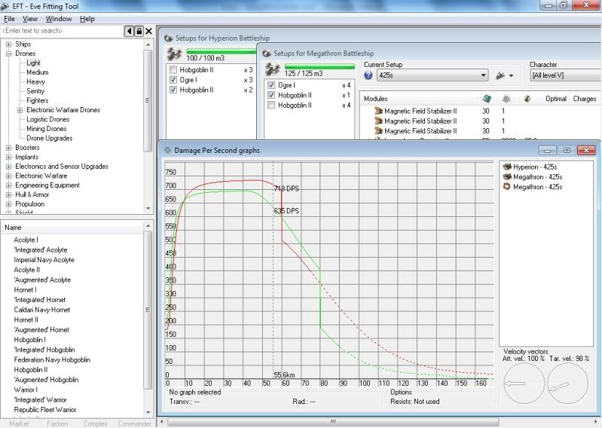Uncheck Ogre I x3 in Hyperion

click(x=173, y=80)
